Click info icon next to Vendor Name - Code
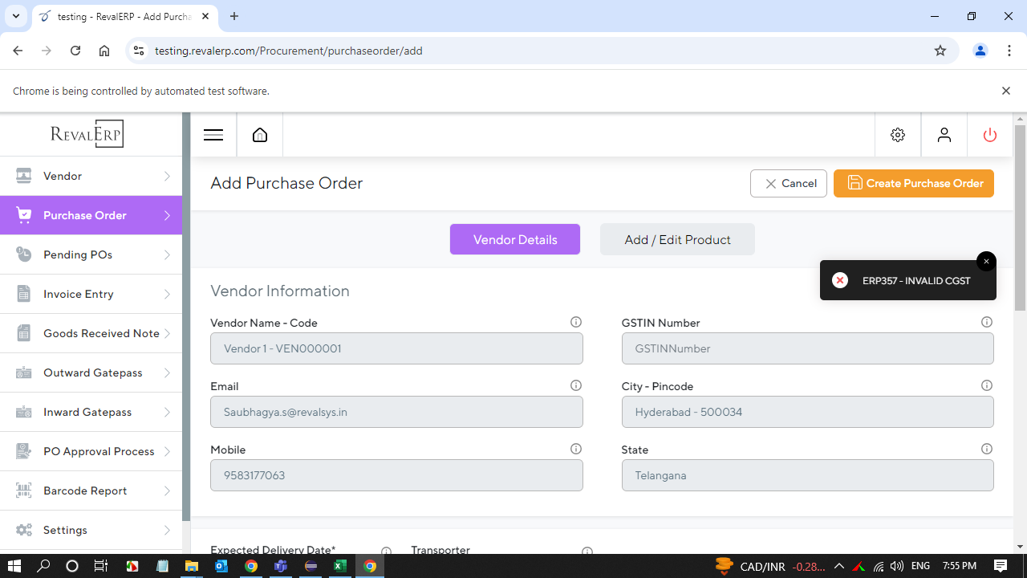 point(576,322)
